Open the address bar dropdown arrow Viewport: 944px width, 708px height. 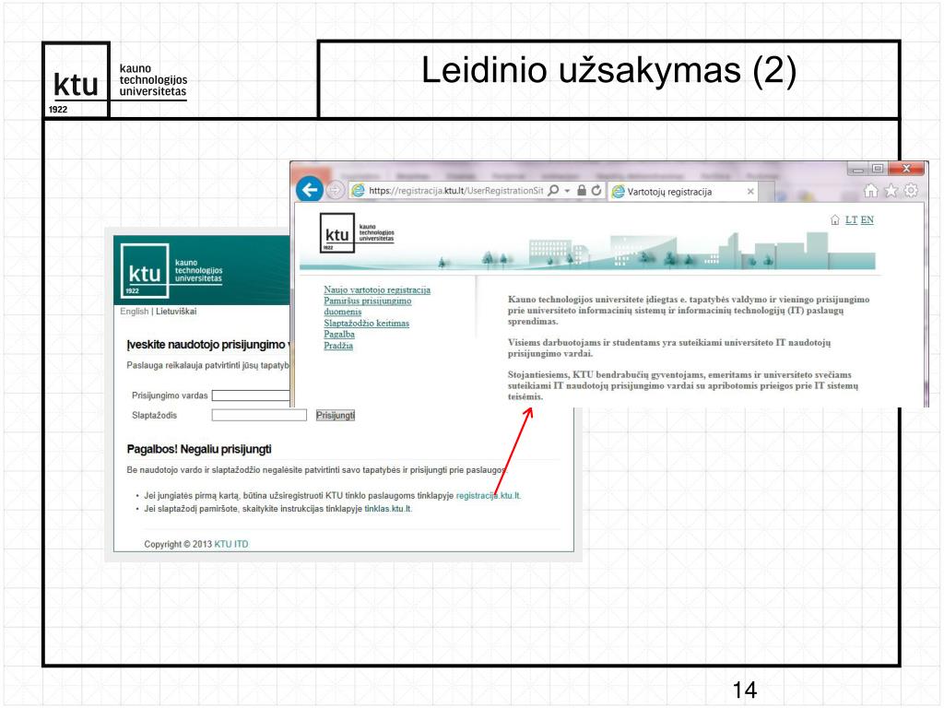pyautogui.click(x=567, y=191)
